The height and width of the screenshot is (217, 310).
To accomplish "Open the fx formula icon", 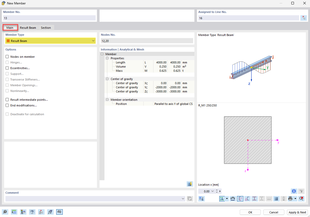I will click(50, 212).
